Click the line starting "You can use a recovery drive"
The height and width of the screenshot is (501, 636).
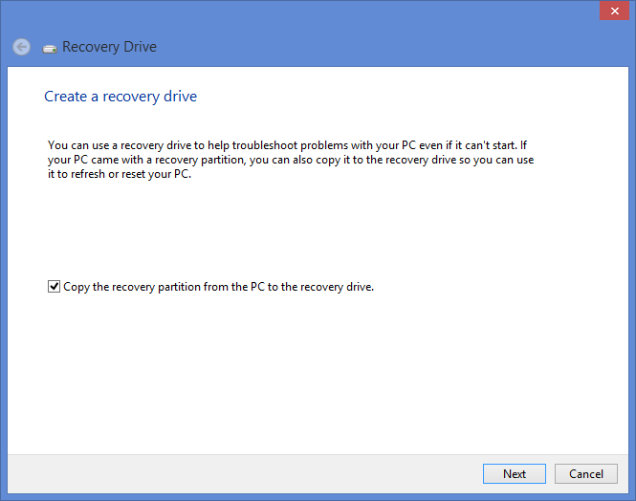(287, 145)
